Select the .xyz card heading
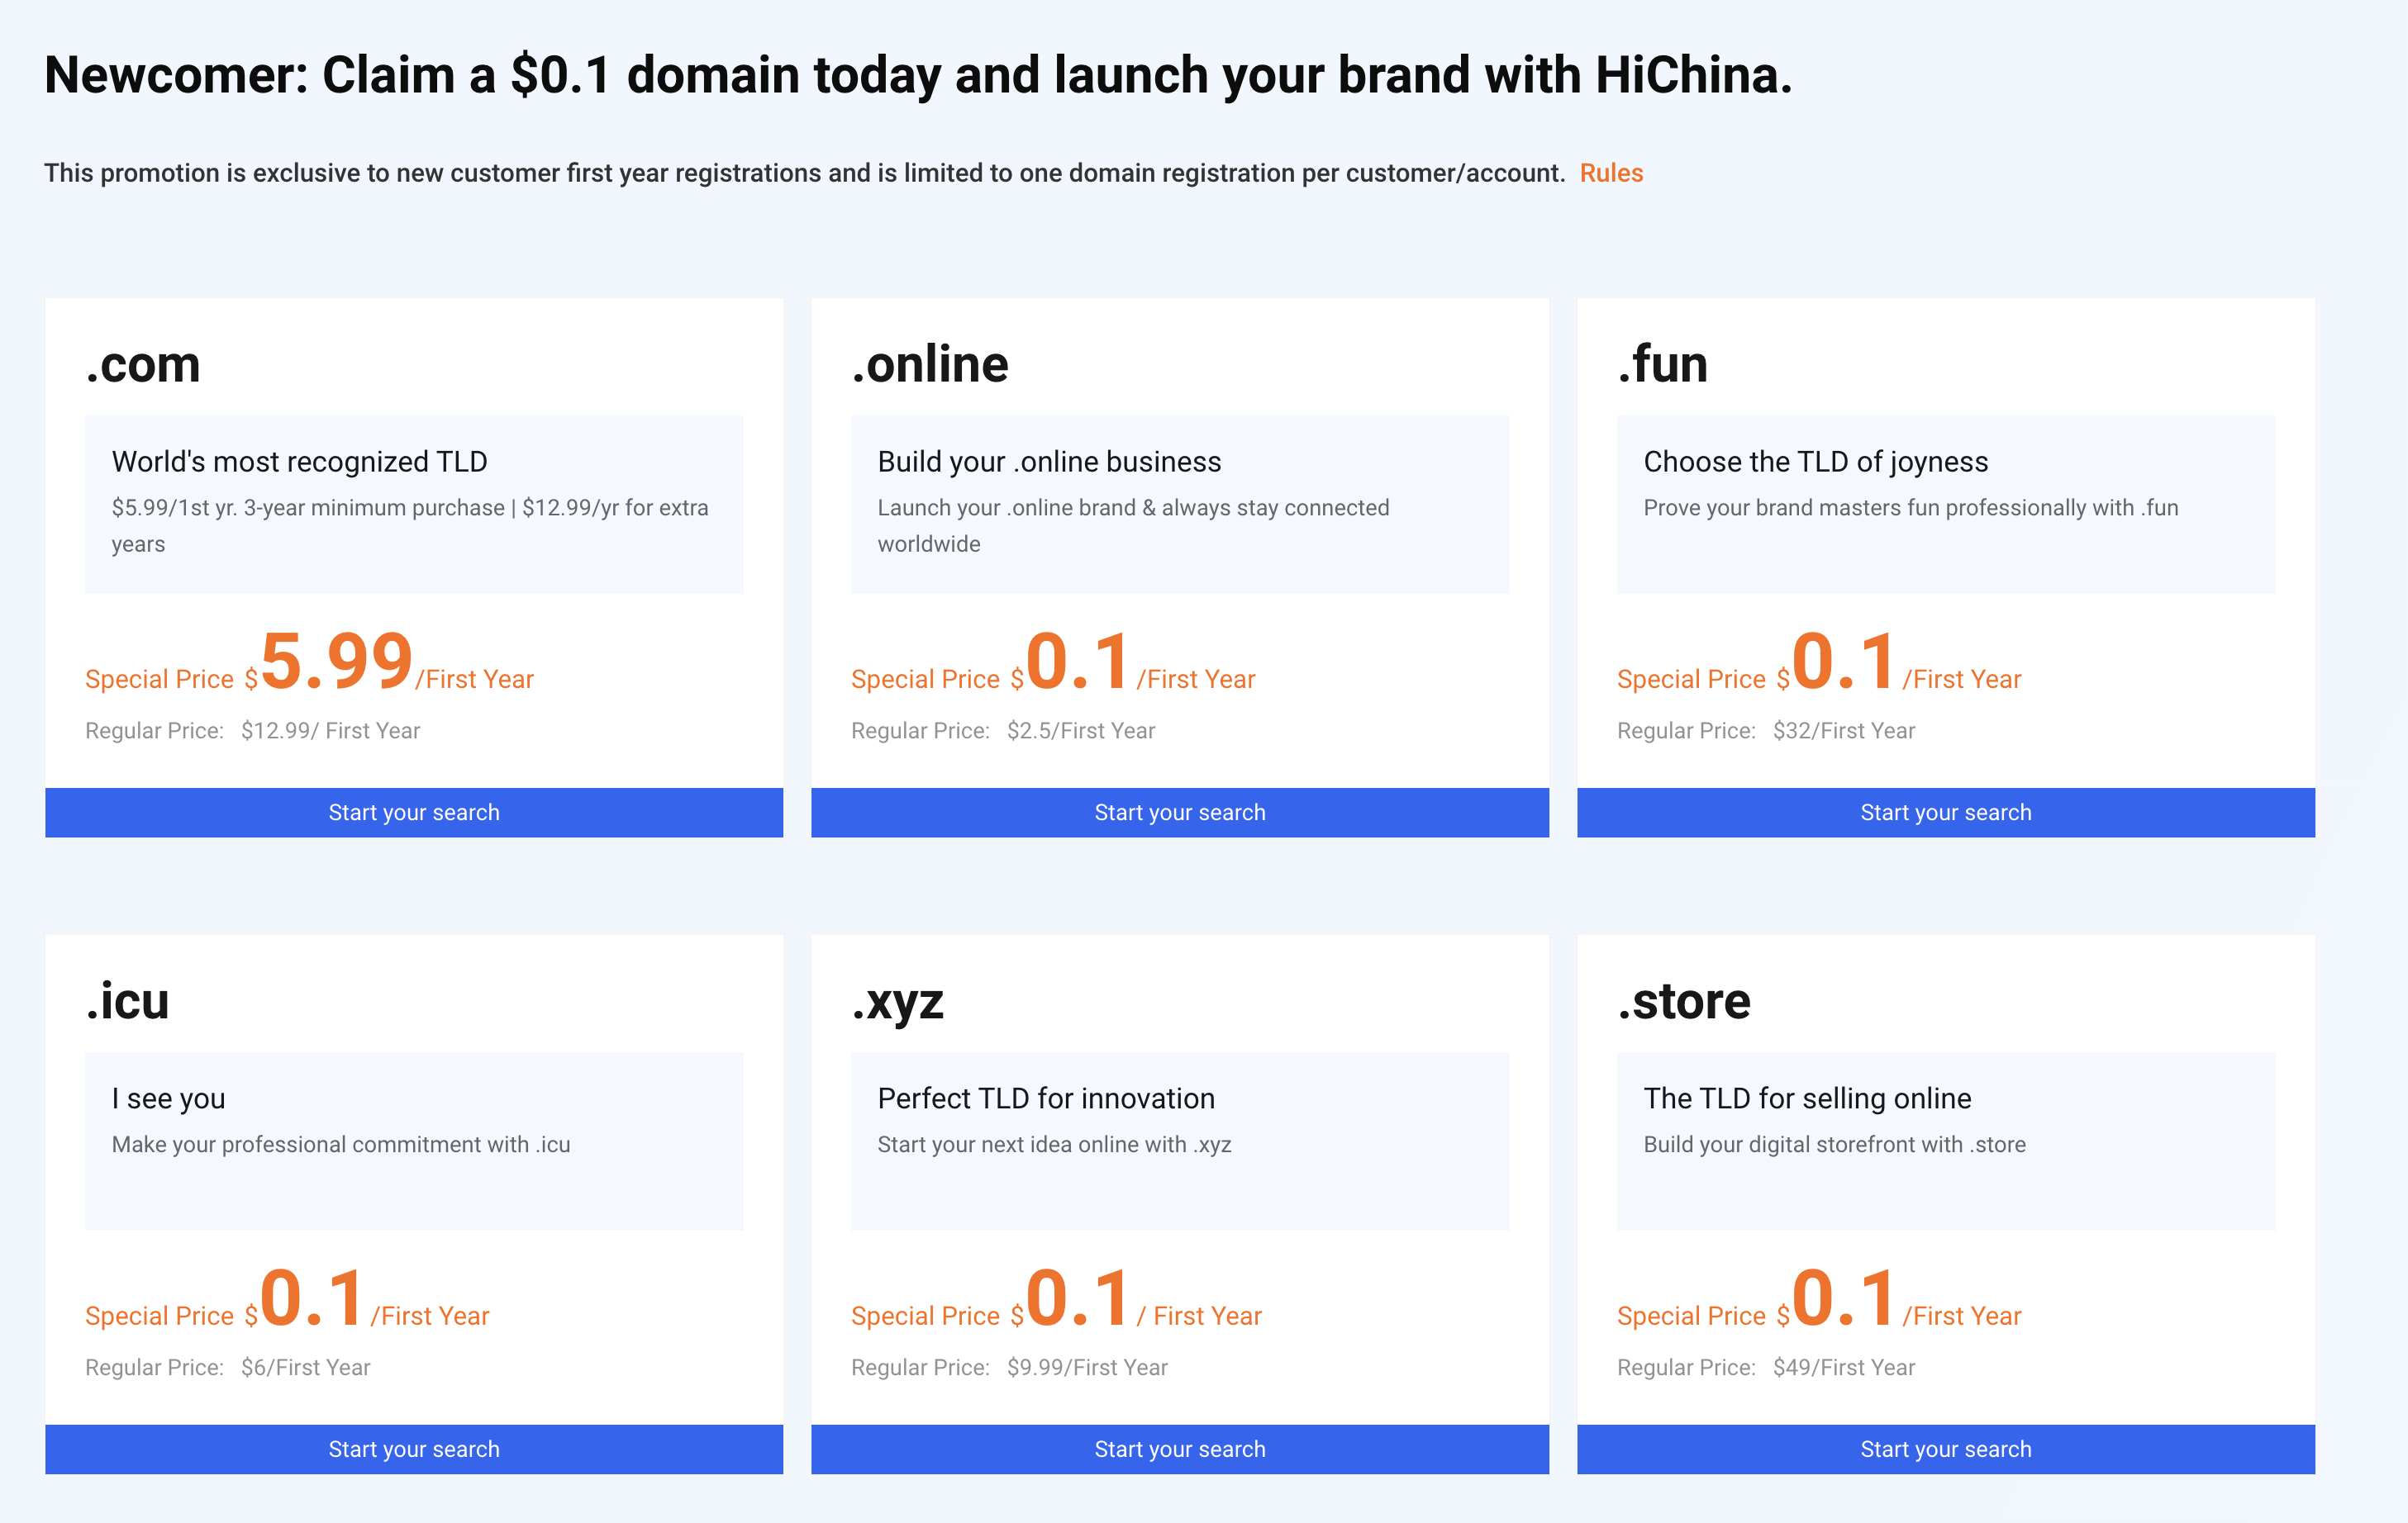2408x1523 pixels. [x=898, y=1003]
